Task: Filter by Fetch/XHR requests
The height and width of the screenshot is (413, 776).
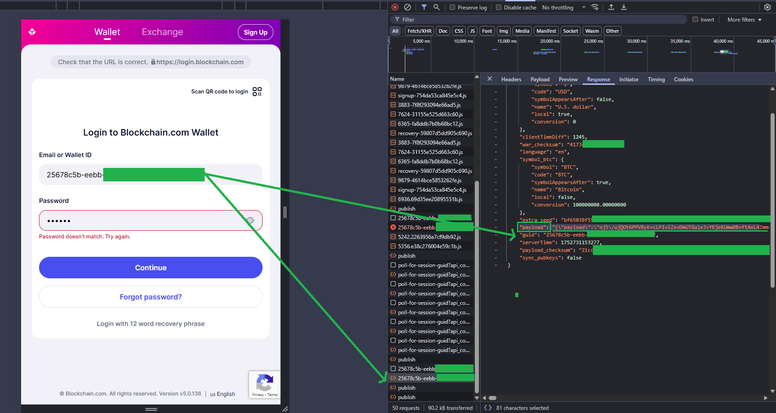Action: click(420, 31)
